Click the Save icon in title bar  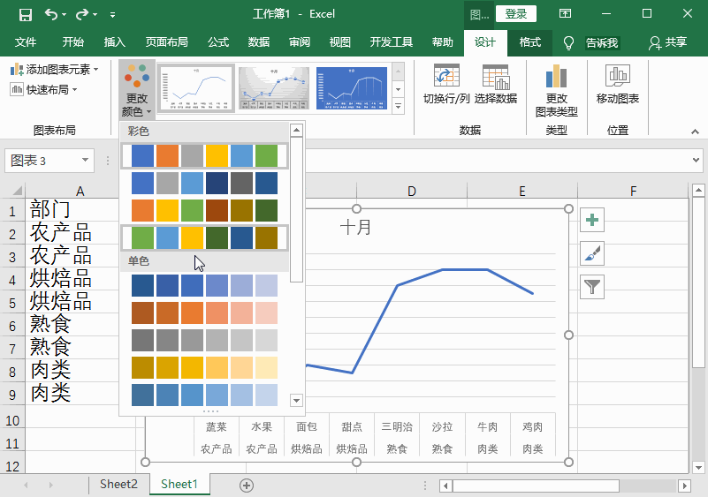click(x=26, y=14)
